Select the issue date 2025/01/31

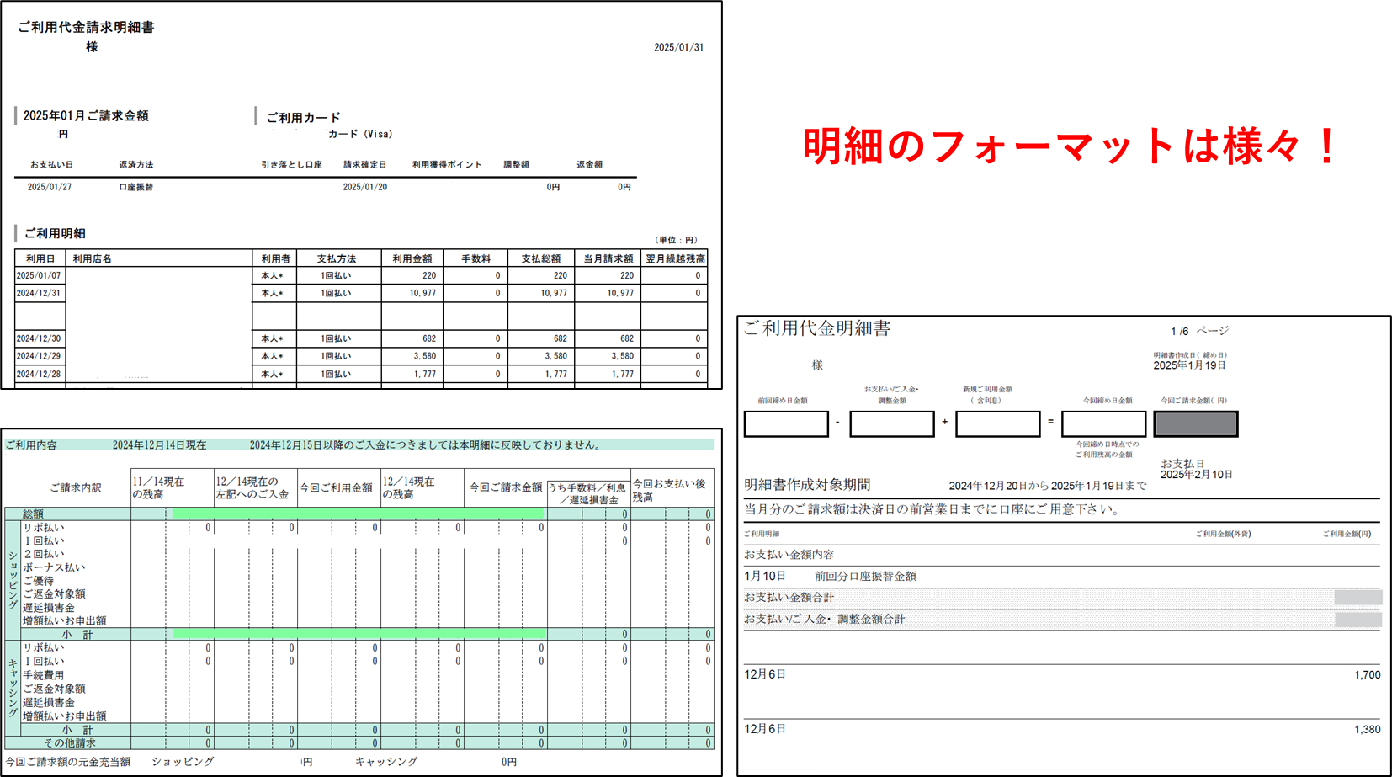click(678, 48)
